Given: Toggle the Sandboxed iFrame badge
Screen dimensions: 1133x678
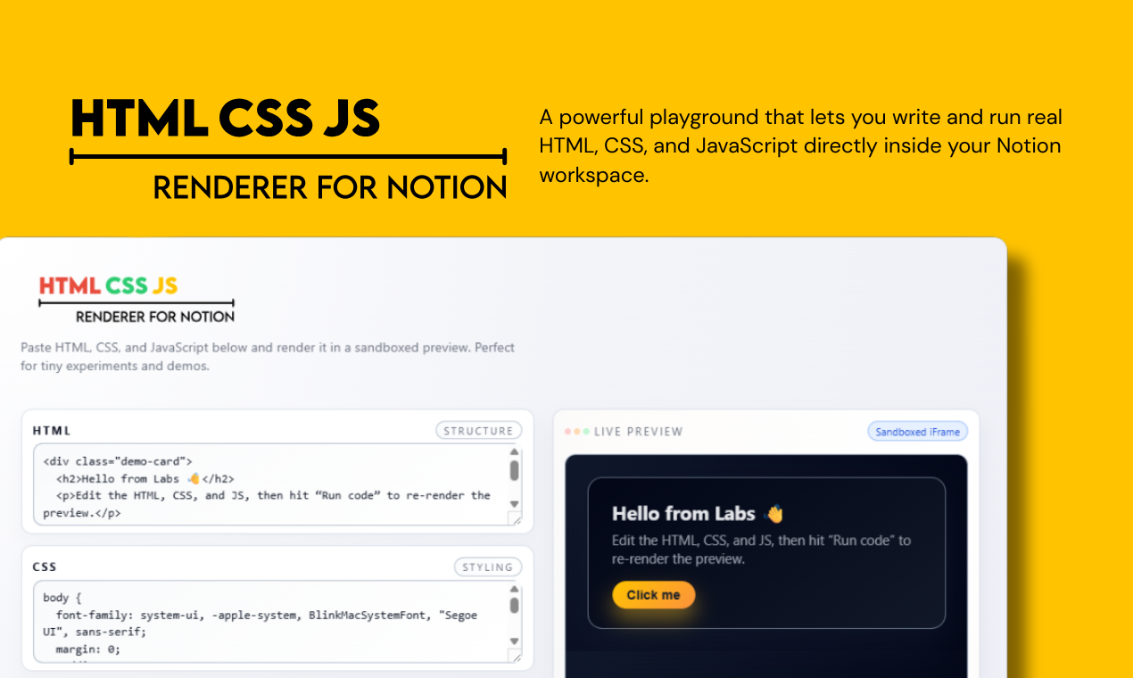Looking at the screenshot, I should pos(917,431).
